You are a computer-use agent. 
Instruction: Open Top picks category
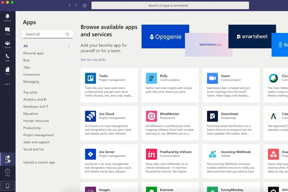[x=30, y=92]
